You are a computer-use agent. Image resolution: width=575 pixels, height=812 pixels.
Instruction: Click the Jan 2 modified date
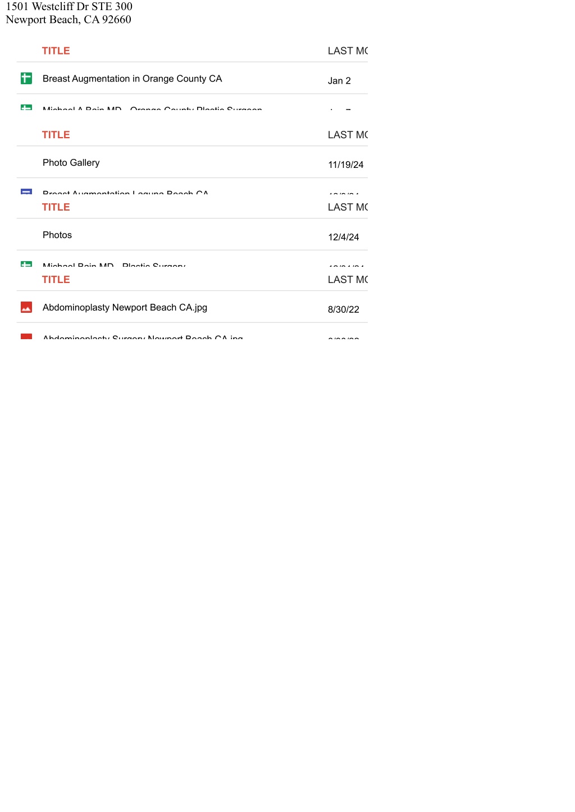tap(339, 80)
